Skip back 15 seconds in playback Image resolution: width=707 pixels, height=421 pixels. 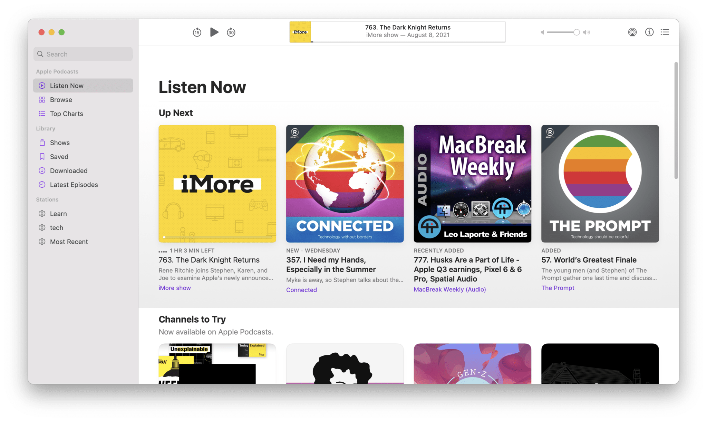click(x=197, y=32)
